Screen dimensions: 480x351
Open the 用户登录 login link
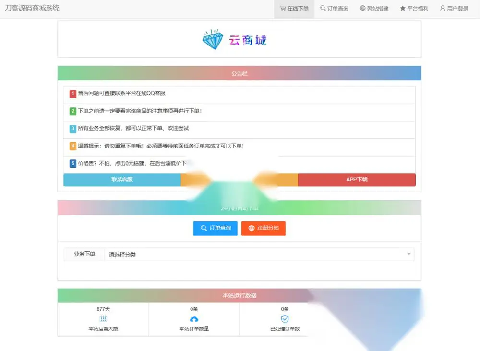[454, 9]
